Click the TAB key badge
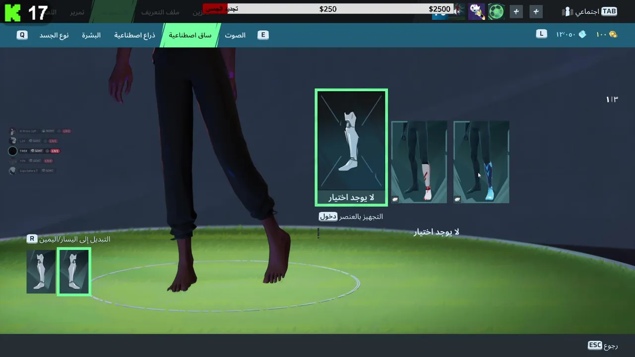635x357 pixels. [x=609, y=11]
